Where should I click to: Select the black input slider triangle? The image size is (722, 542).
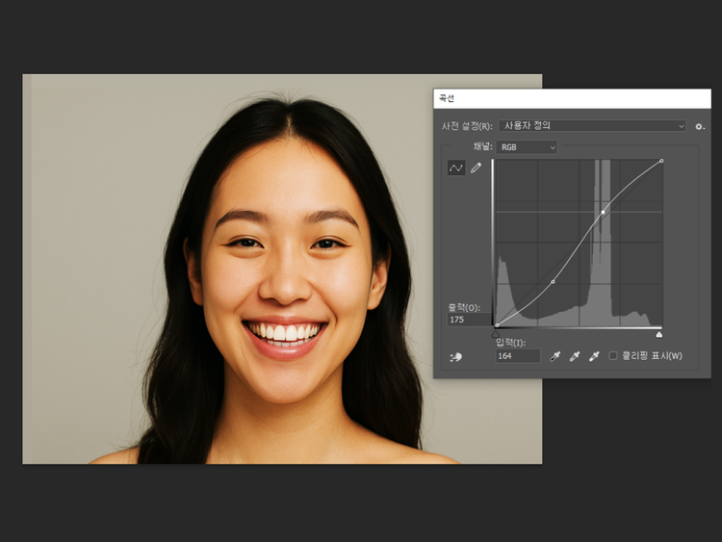496,334
